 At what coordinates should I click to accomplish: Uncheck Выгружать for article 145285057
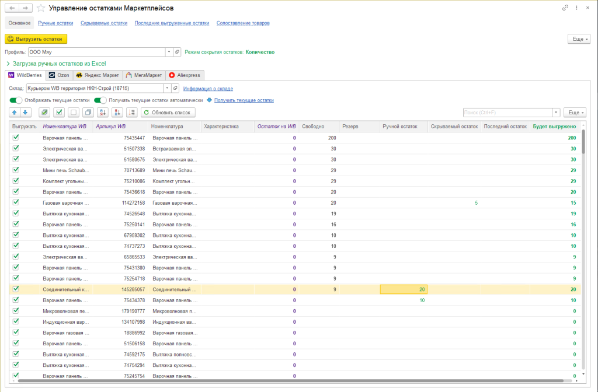(x=16, y=289)
